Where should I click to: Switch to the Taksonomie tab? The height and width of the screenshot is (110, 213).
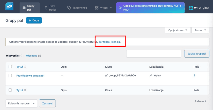pyautogui.click(x=77, y=8)
